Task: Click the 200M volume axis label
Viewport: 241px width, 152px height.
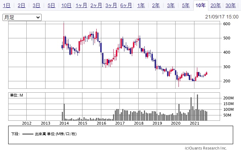Action: point(229,98)
